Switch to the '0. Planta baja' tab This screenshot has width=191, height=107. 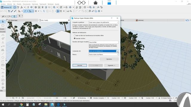coord(22,20)
